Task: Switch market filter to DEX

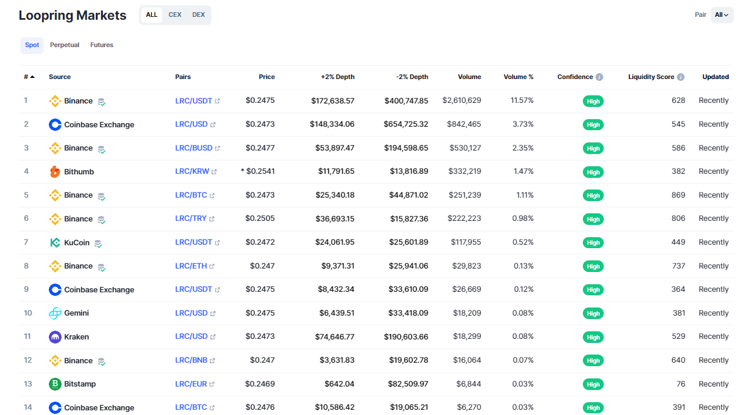Action: [199, 15]
